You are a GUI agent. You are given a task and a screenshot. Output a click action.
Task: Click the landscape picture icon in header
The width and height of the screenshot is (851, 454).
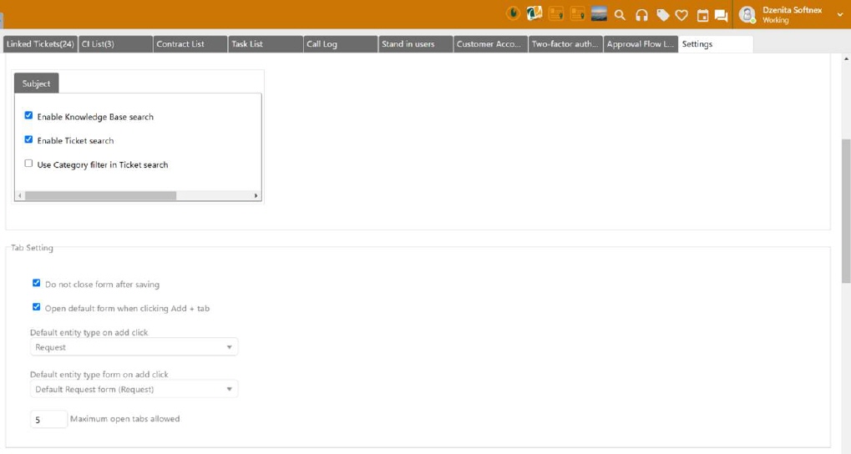click(599, 13)
